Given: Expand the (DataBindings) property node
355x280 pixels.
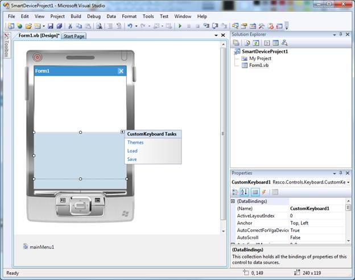Looking at the screenshot, I should coord(233,201).
